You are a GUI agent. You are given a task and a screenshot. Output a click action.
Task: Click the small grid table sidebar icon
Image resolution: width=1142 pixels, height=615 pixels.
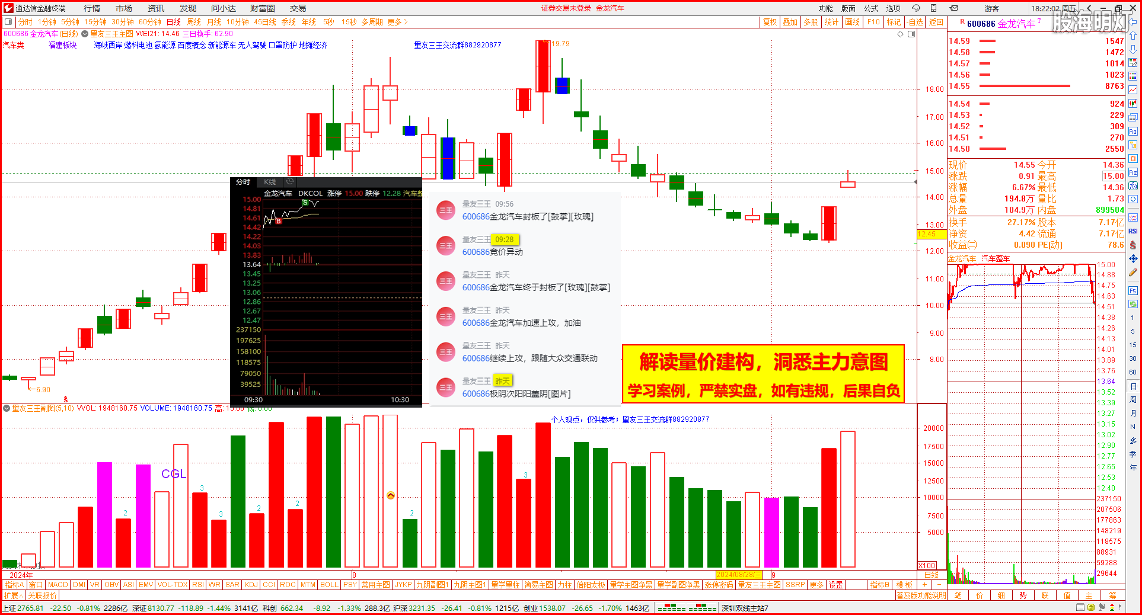point(1133,76)
